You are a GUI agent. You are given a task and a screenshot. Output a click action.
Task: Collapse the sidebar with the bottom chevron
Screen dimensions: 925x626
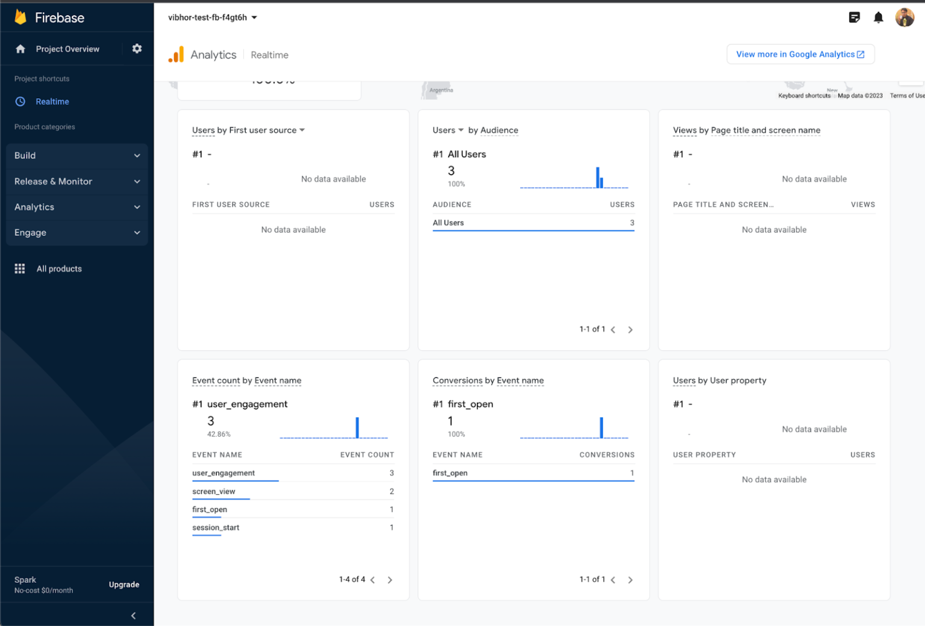(x=133, y=615)
